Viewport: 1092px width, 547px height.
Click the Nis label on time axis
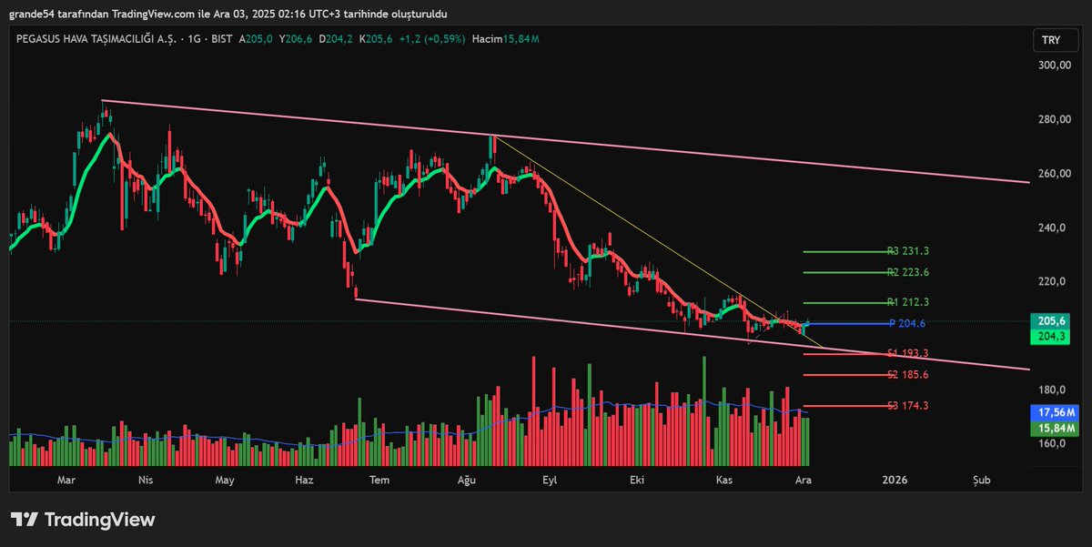pyautogui.click(x=146, y=479)
